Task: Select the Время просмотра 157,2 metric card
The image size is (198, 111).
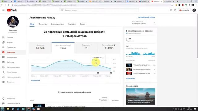Action: (x=63, y=48)
